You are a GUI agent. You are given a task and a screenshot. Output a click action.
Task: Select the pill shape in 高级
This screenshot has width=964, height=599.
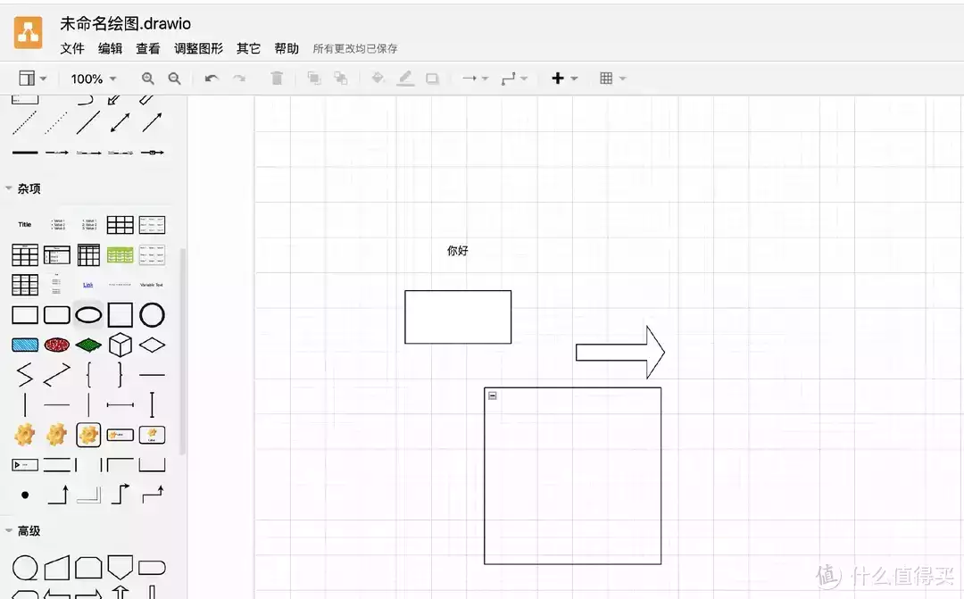152,567
